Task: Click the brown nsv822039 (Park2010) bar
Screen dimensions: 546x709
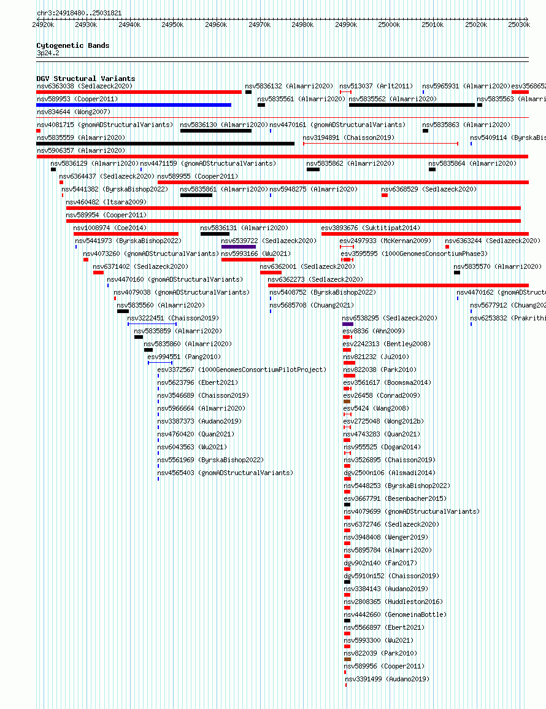Action: point(348,659)
